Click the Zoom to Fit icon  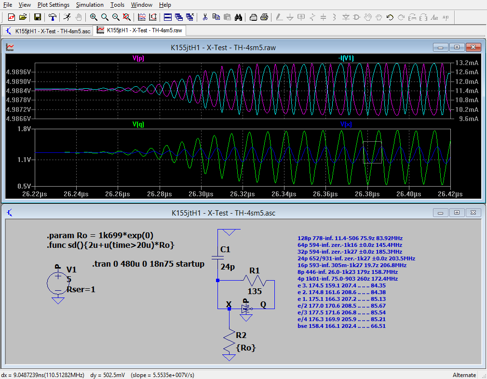(x=126, y=17)
